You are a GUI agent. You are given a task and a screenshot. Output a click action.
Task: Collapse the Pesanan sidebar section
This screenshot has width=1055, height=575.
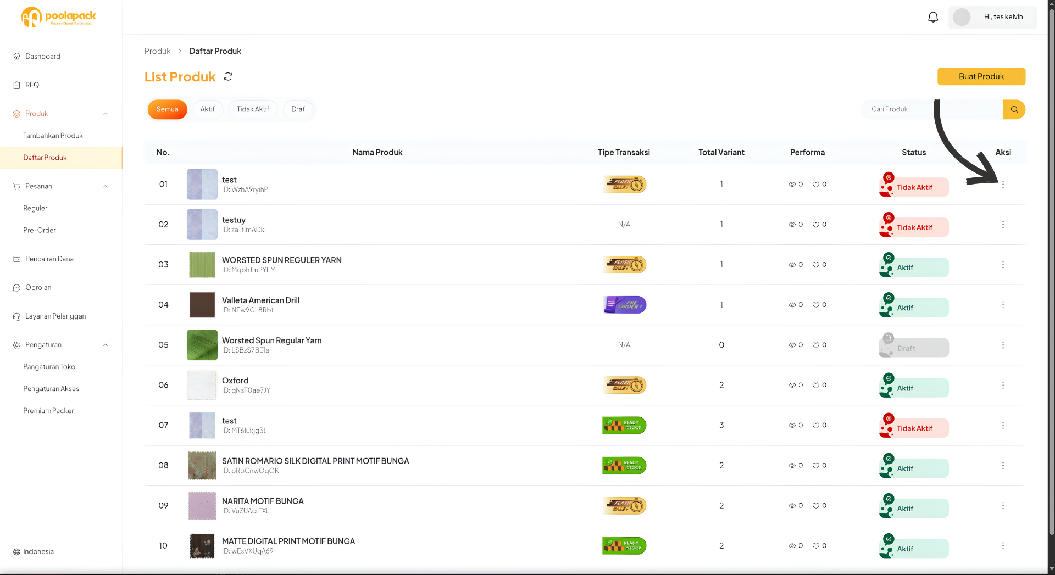click(105, 186)
